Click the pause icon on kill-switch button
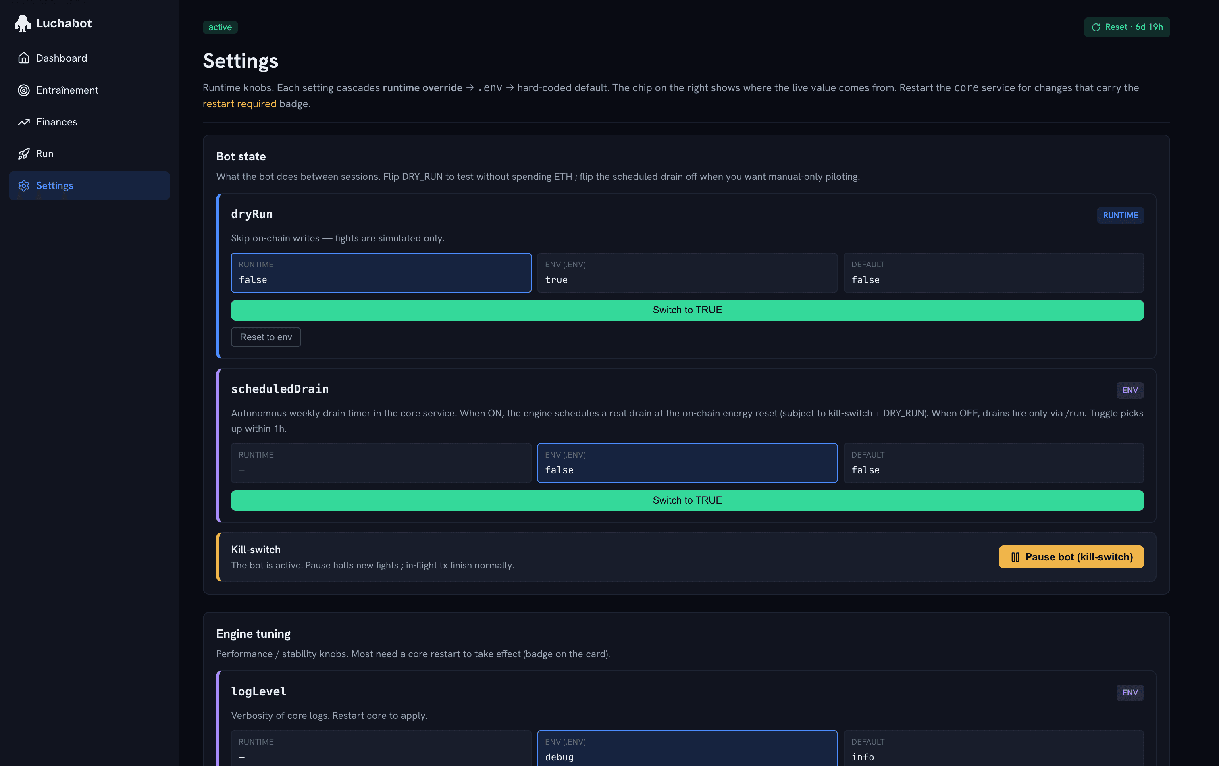1219x766 pixels. click(x=1015, y=557)
